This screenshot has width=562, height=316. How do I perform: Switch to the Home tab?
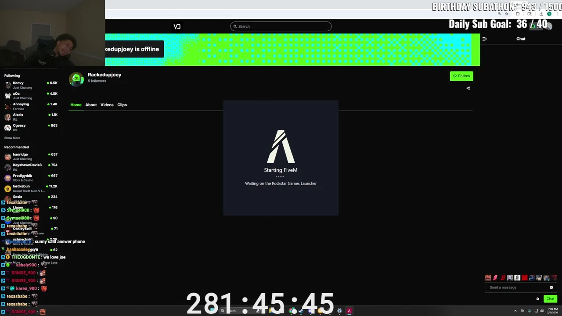(76, 105)
